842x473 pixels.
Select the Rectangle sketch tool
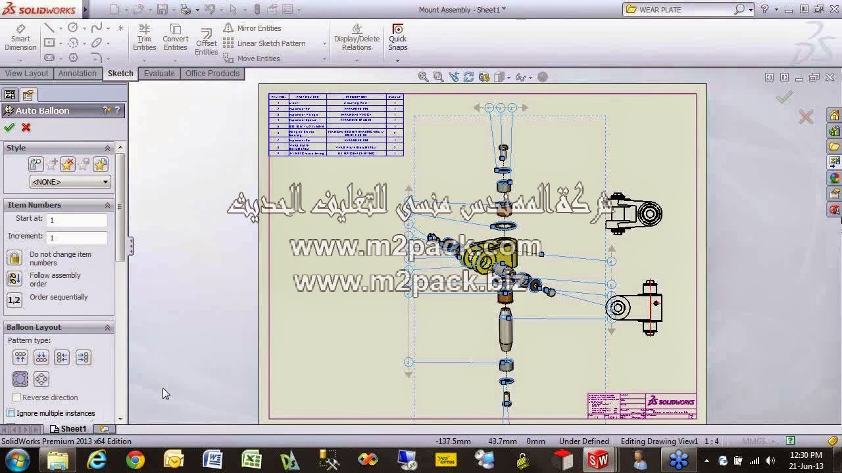[x=49, y=43]
